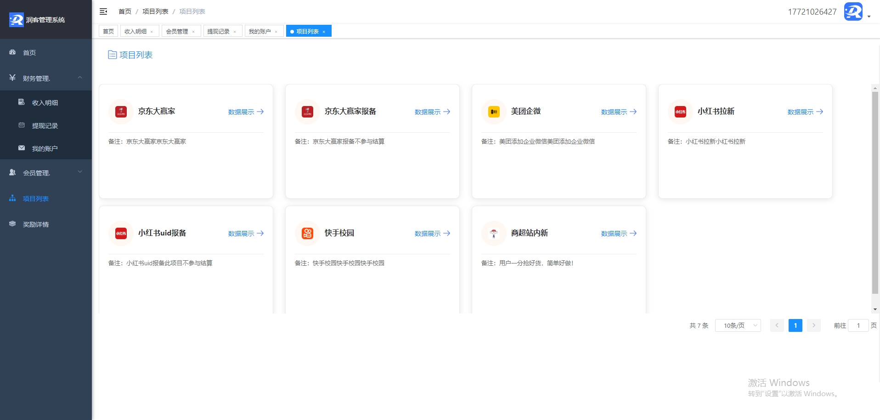Open 数据展示 for 京东大赢家报备
The image size is (880, 420).
tap(432, 112)
